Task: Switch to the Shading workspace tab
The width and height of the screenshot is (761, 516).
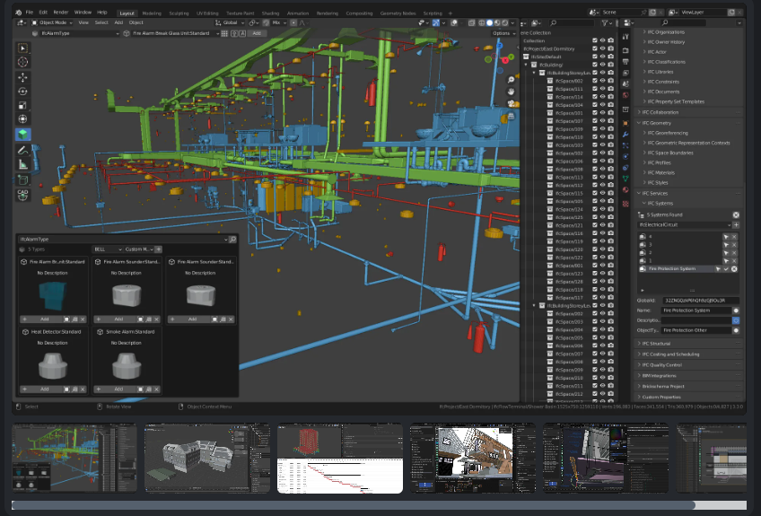Action: coord(270,13)
